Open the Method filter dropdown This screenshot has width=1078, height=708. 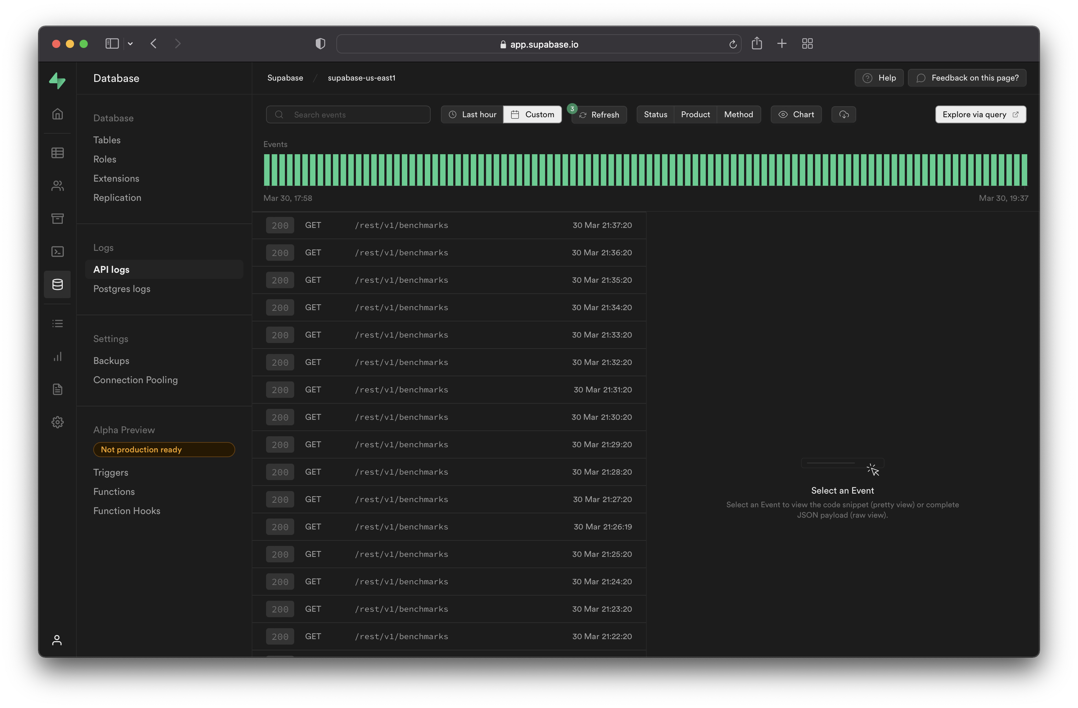point(738,114)
